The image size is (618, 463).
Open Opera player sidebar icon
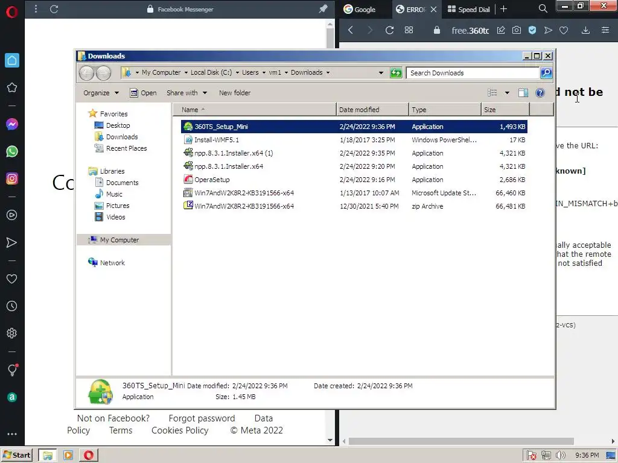point(12,215)
